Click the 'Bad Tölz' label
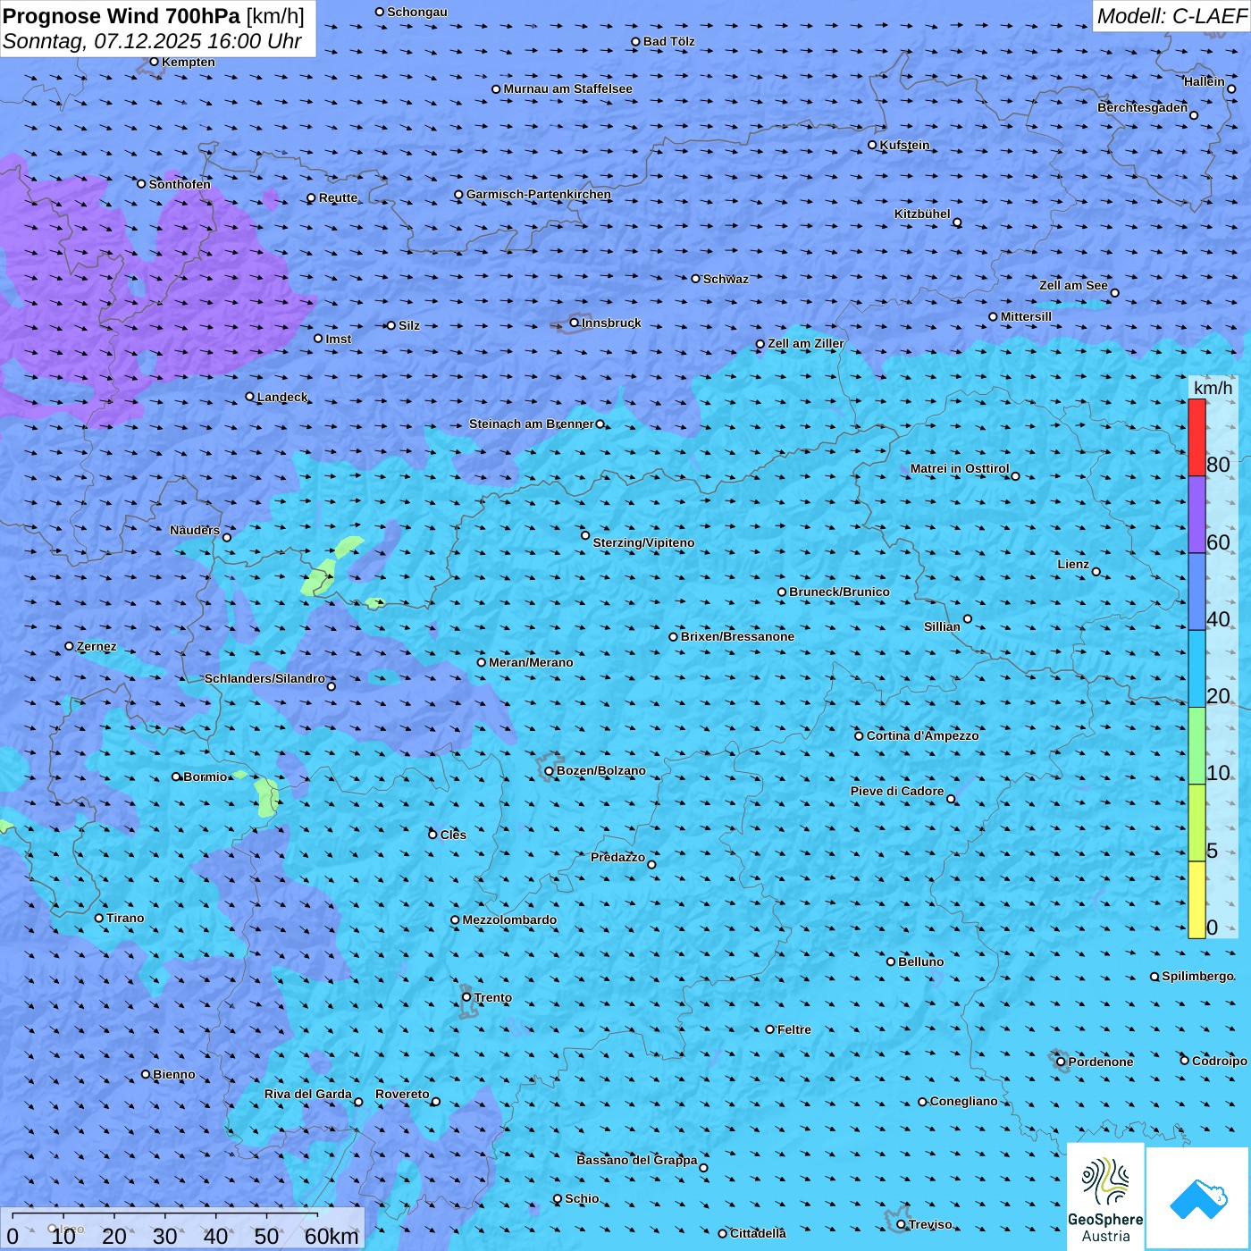 click(668, 41)
